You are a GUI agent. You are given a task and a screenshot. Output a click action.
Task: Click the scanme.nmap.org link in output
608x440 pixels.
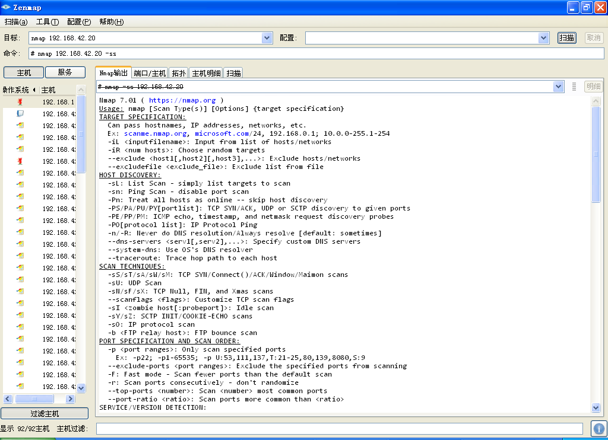click(x=155, y=133)
